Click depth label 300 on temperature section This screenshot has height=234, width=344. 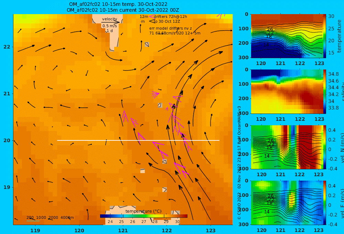pos(244,57)
